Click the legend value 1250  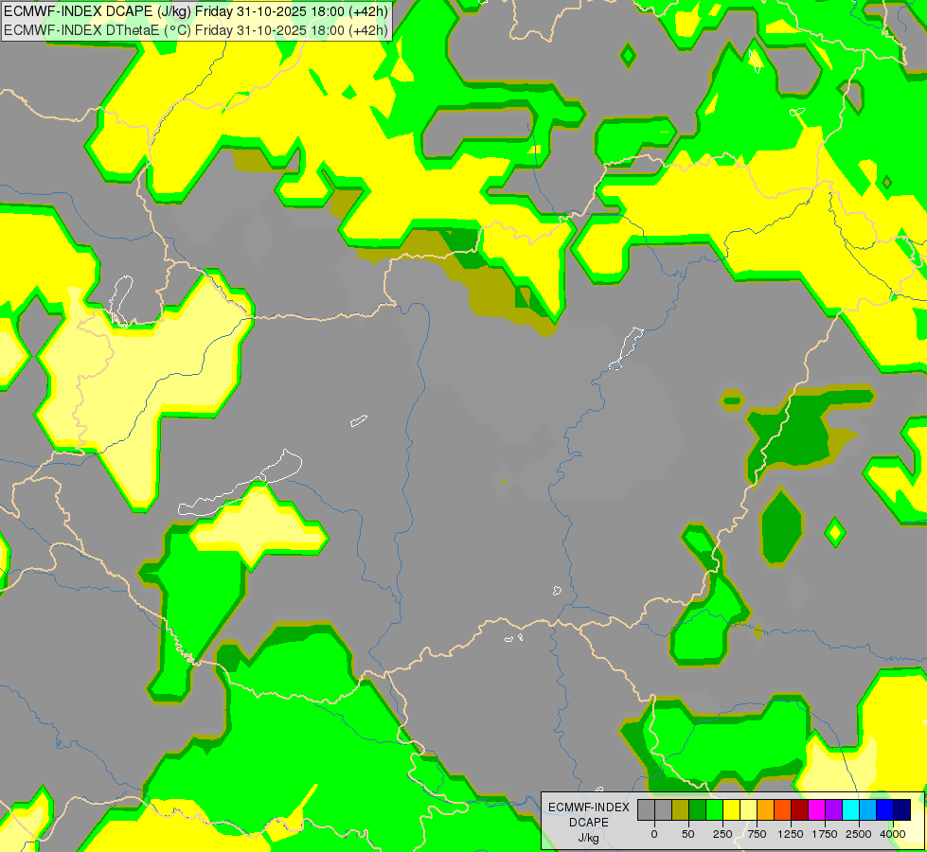791,834
